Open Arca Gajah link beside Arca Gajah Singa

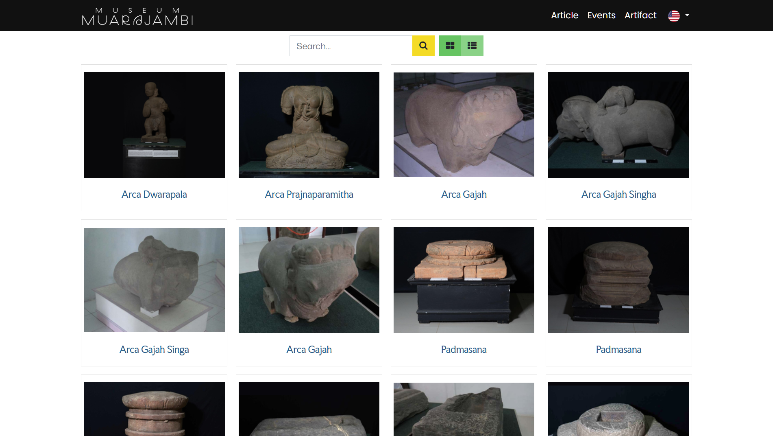click(309, 349)
